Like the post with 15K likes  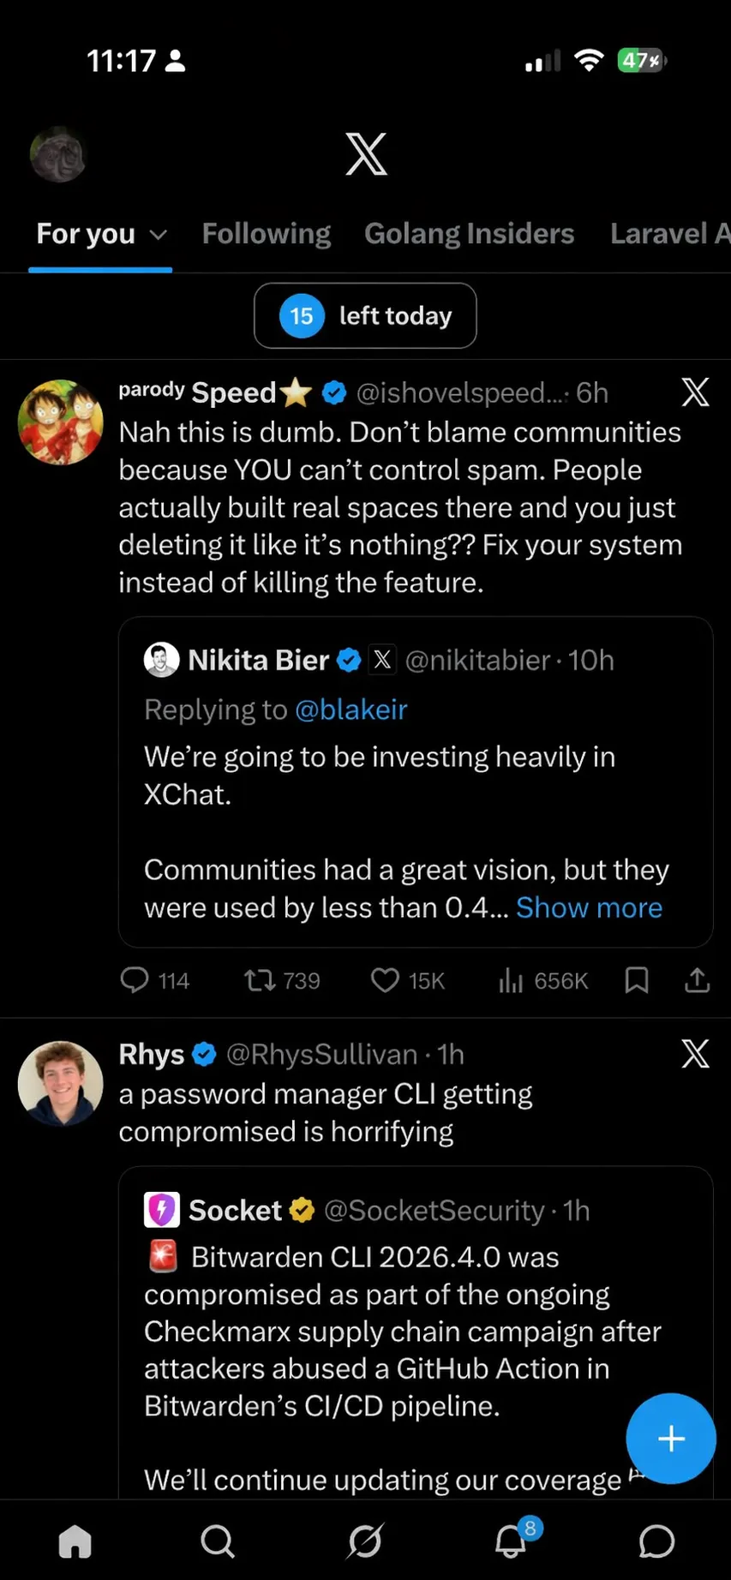(x=408, y=980)
